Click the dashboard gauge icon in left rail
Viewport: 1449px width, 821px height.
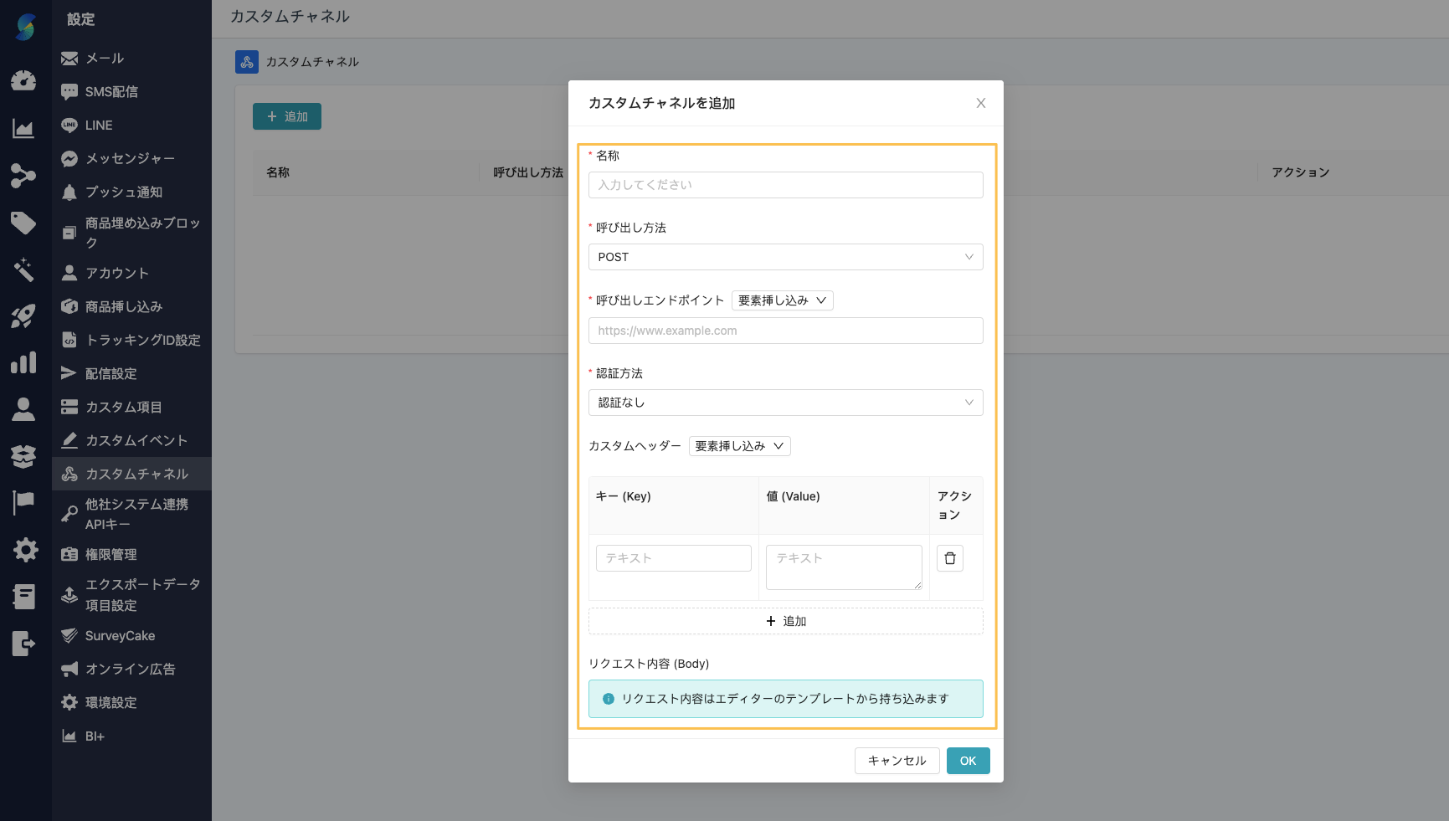tap(23, 80)
